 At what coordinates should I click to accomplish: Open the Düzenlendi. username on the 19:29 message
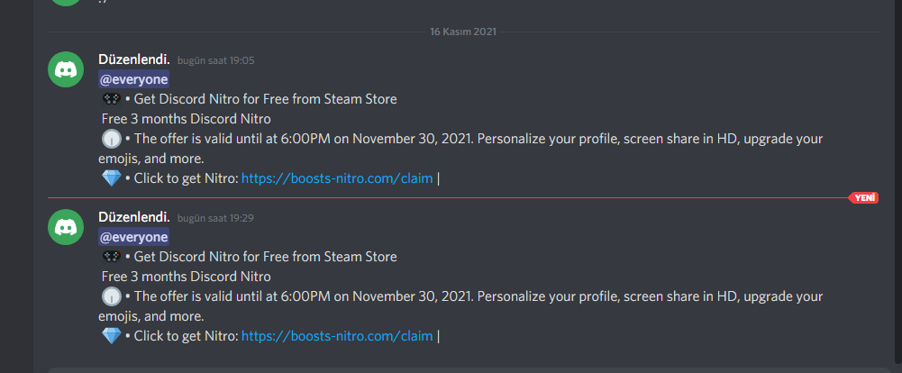coord(133,217)
